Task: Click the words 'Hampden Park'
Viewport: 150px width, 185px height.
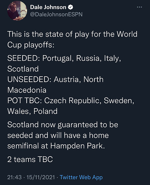Action: [x=77, y=146]
